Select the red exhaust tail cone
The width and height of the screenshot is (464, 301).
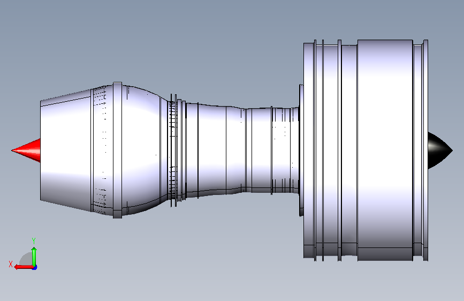[x=27, y=150]
